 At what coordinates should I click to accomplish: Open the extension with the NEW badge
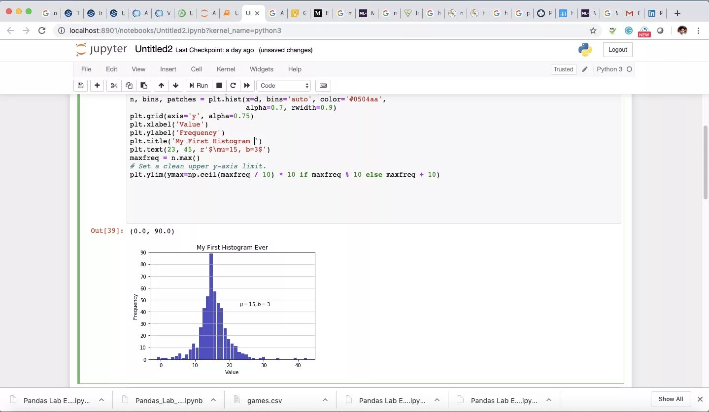click(644, 32)
